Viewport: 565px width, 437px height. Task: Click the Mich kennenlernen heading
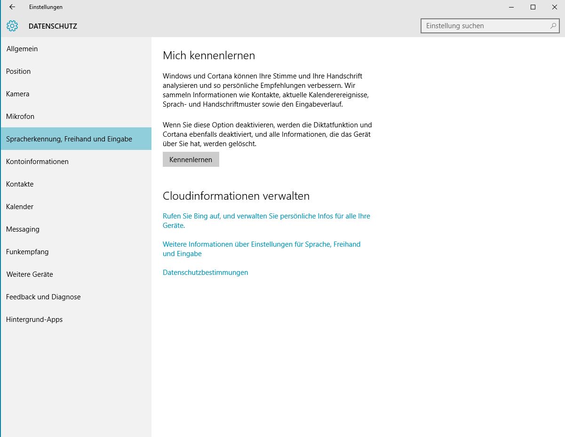click(209, 55)
